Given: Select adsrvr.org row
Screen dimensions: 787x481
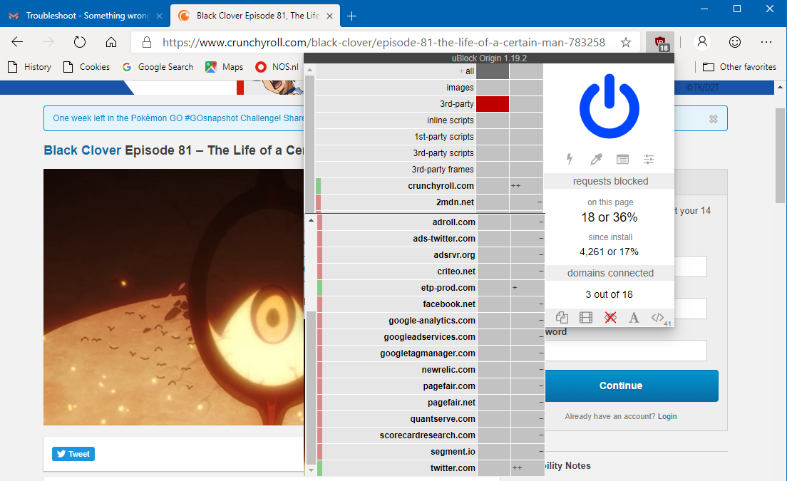Looking at the screenshot, I should (x=396, y=255).
